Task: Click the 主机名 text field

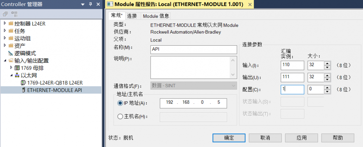Action: (x=193, y=117)
